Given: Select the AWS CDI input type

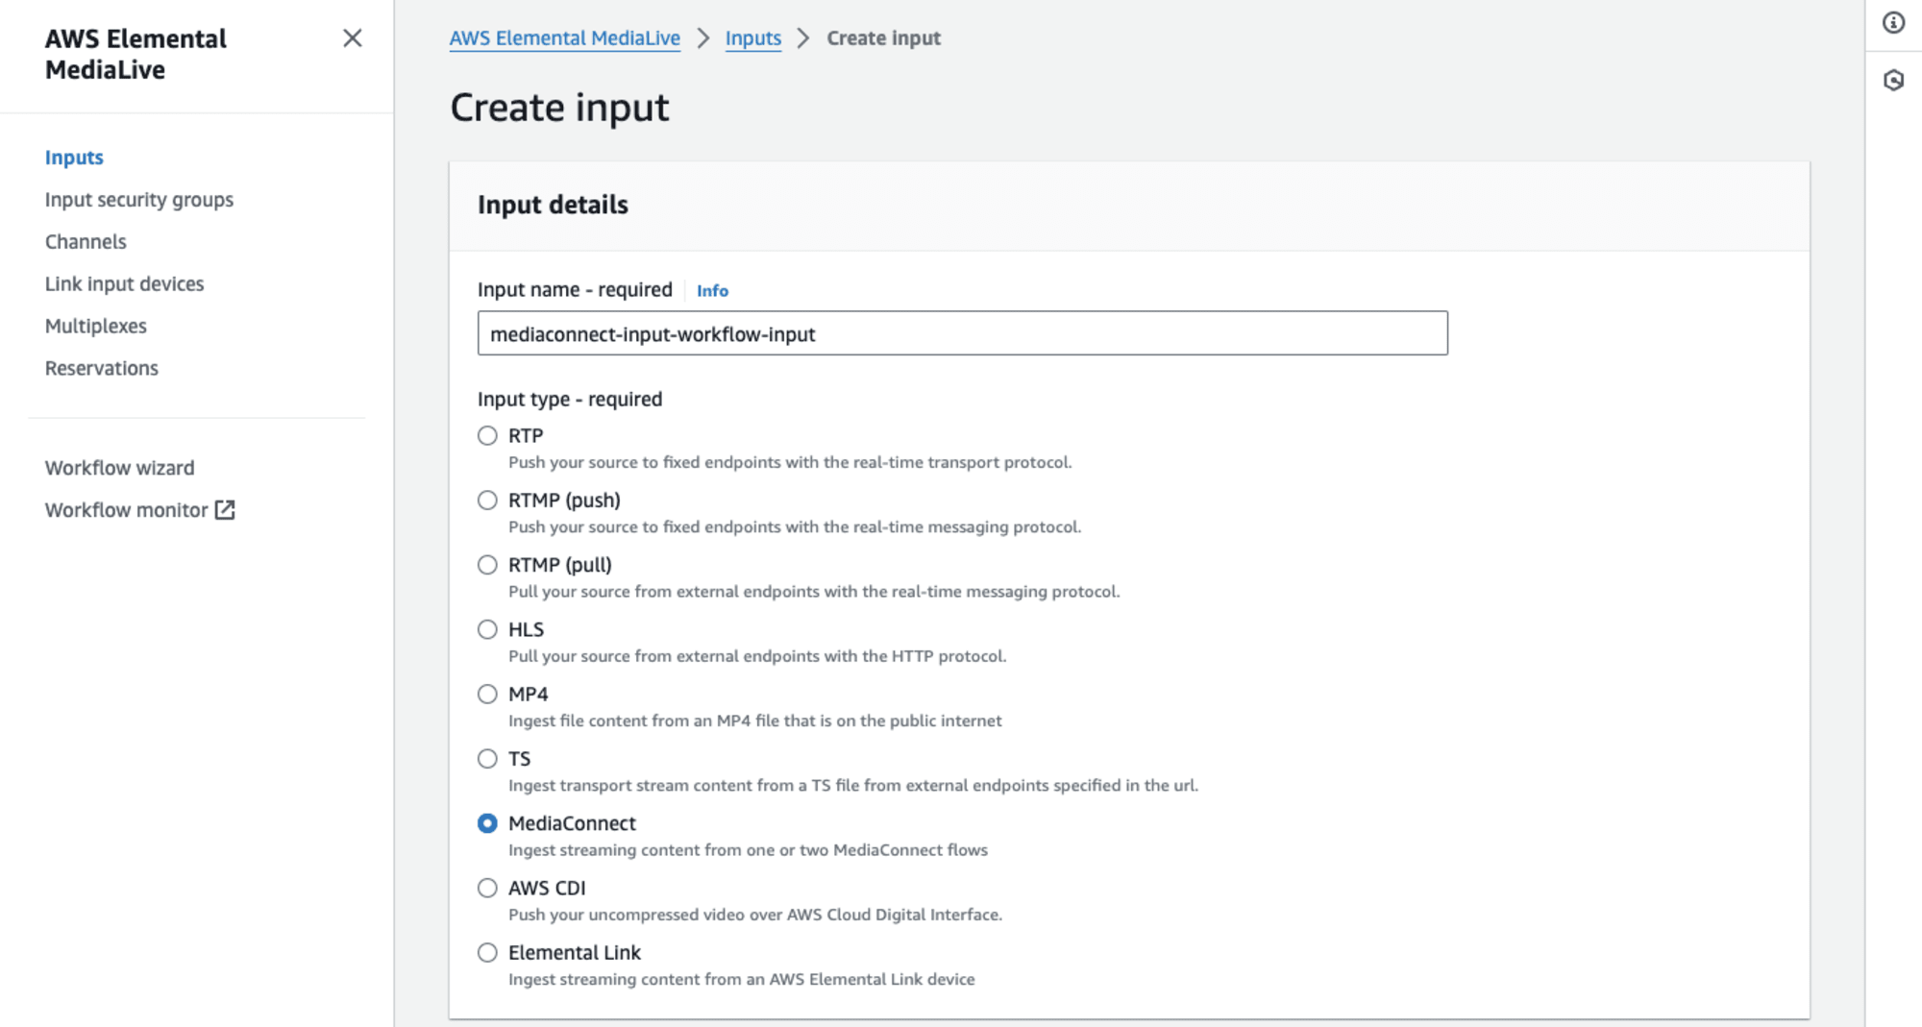Looking at the screenshot, I should click(487, 888).
